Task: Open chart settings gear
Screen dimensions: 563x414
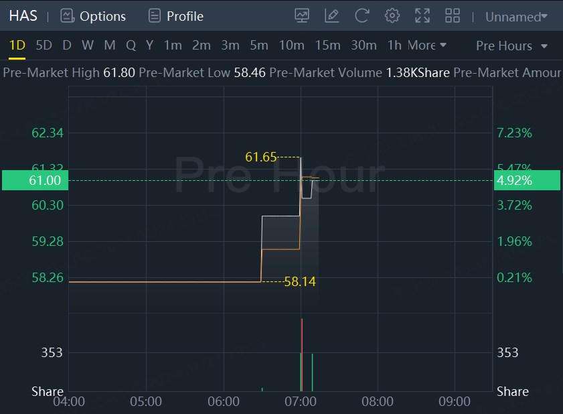Action: [392, 16]
